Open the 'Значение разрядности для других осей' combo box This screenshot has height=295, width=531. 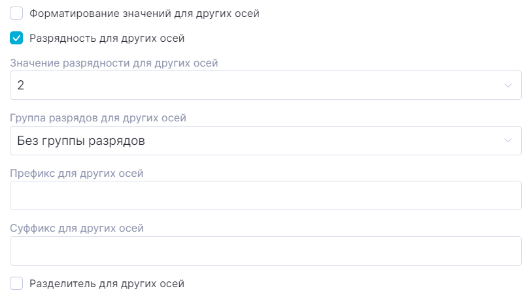point(262,85)
